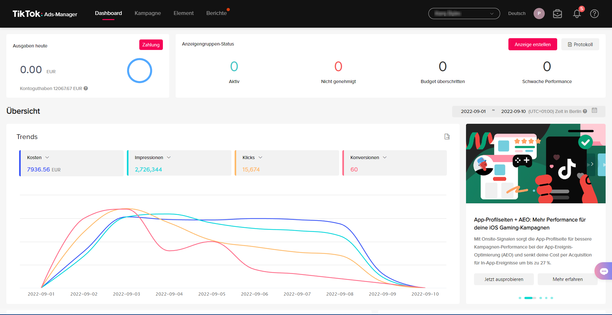
Task: Expand the Klicks metric dropdown
Action: coord(260,157)
